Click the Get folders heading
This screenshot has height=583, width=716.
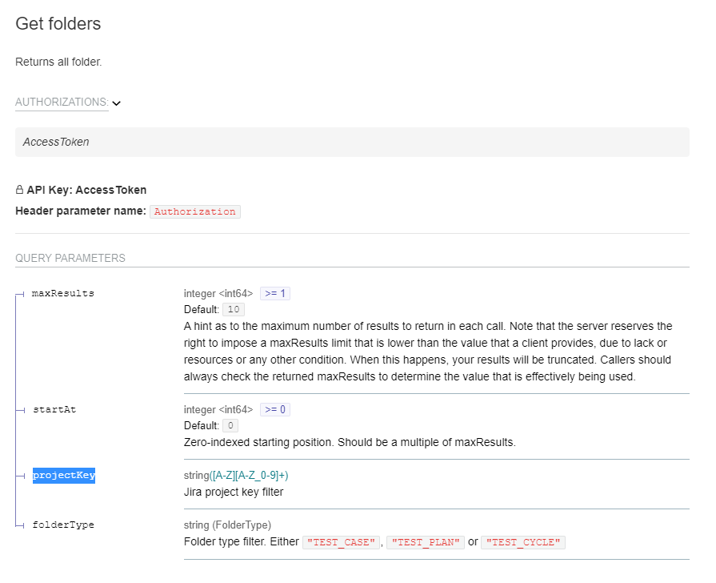[x=58, y=24]
